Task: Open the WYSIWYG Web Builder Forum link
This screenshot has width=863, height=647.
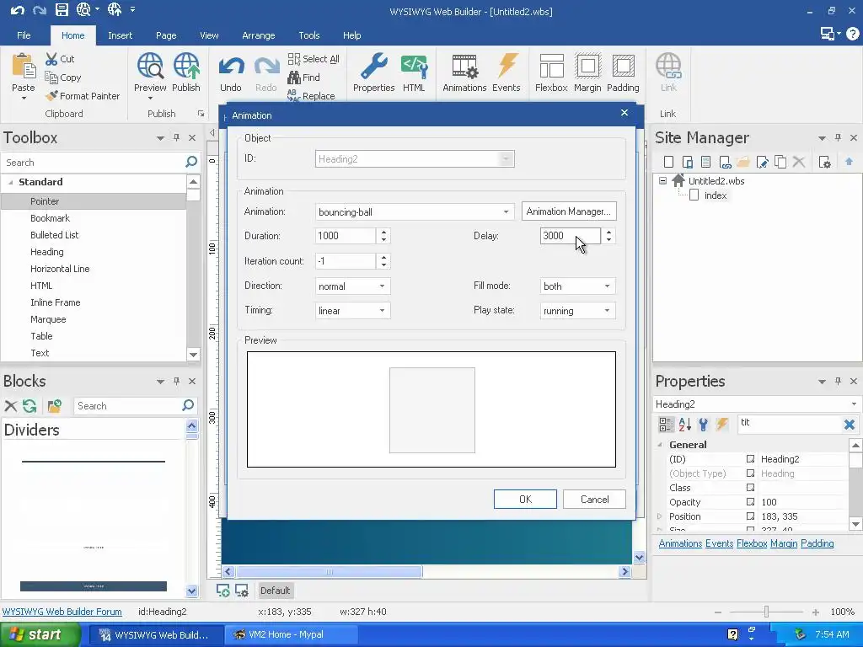Action: (62, 612)
